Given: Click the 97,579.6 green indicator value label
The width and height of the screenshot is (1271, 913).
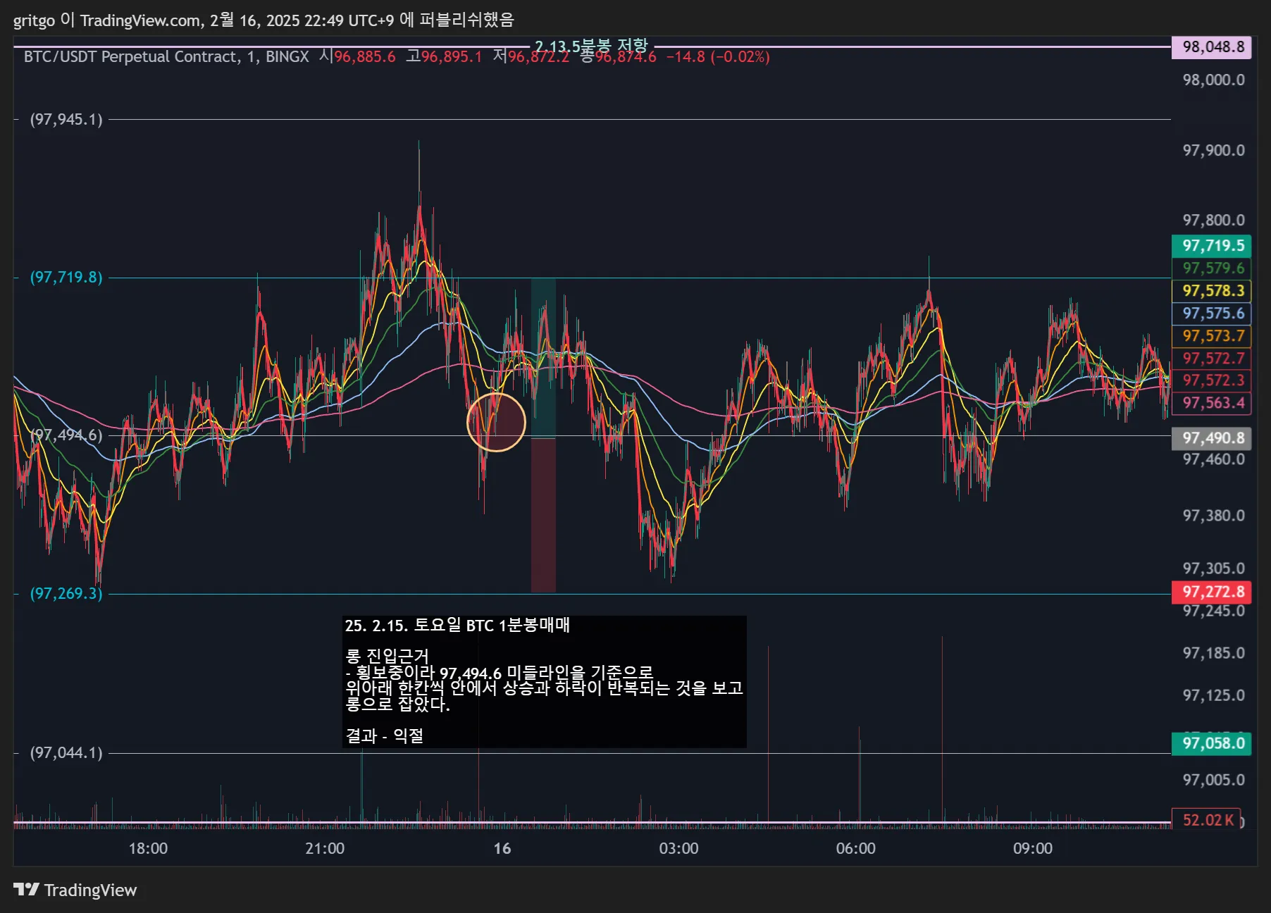Looking at the screenshot, I should pos(1212,268).
